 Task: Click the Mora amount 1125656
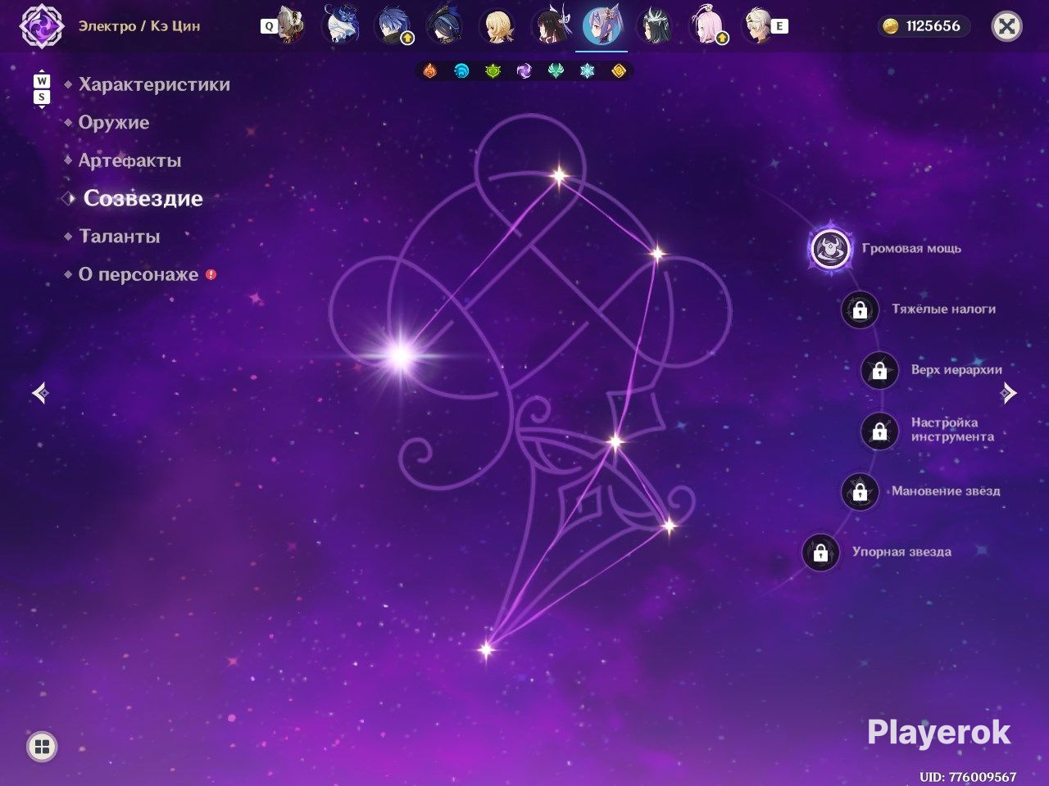[933, 26]
